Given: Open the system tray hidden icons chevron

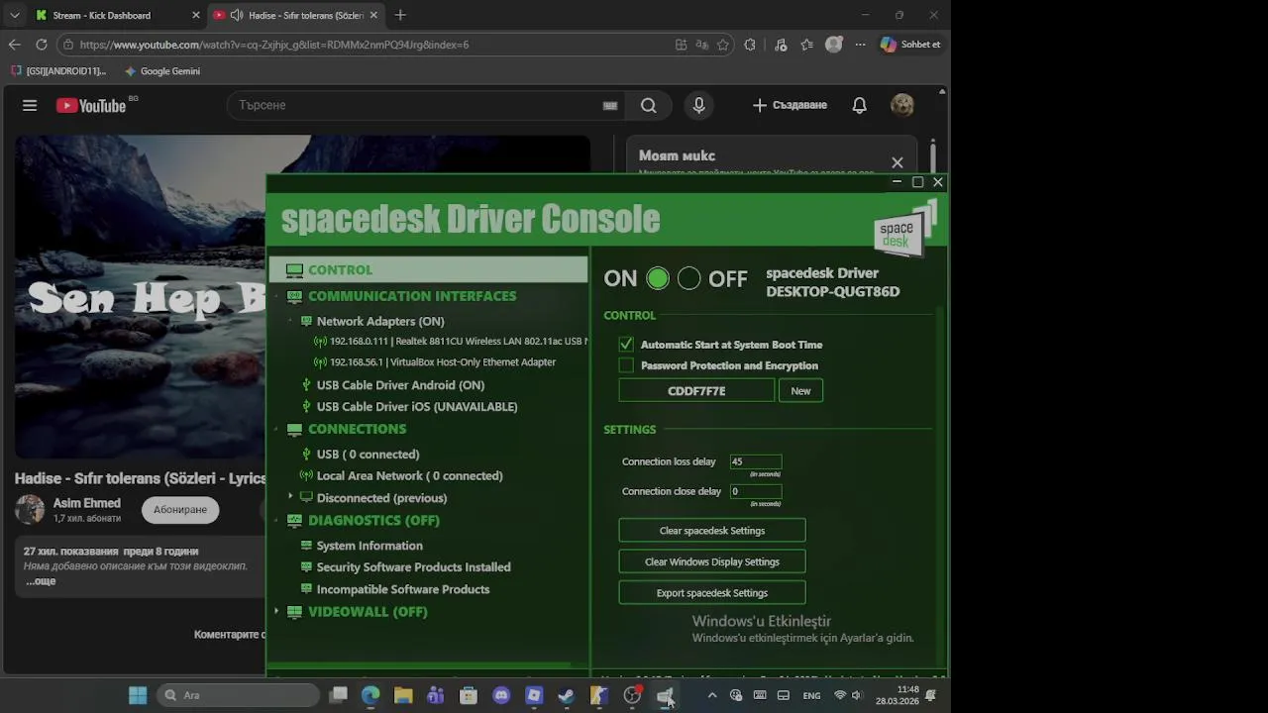Looking at the screenshot, I should (711, 695).
